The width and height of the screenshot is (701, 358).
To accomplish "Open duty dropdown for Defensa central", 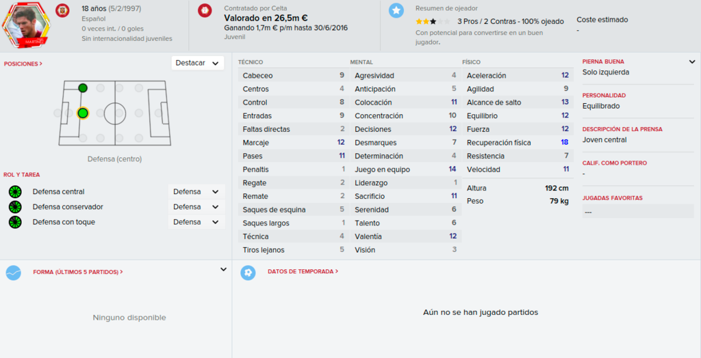I will (196, 192).
